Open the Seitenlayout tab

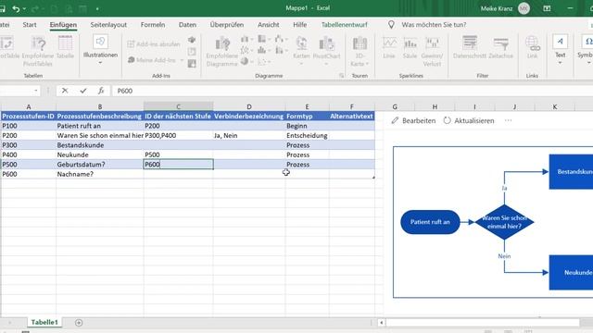click(x=108, y=25)
